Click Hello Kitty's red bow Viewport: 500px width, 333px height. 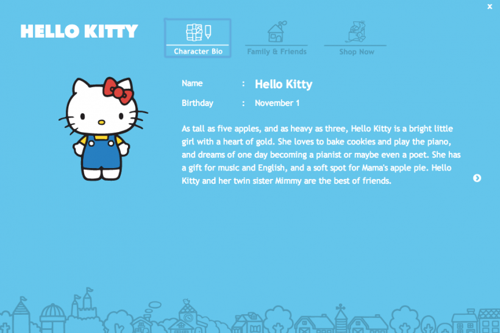[118, 91]
